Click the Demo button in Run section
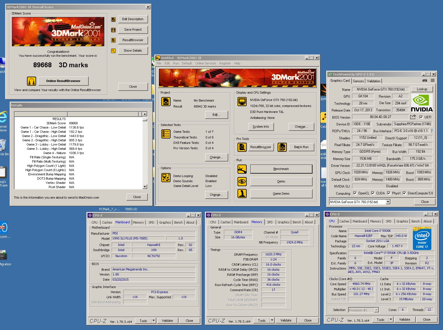The height and width of the screenshot is (330, 443). click(281, 181)
